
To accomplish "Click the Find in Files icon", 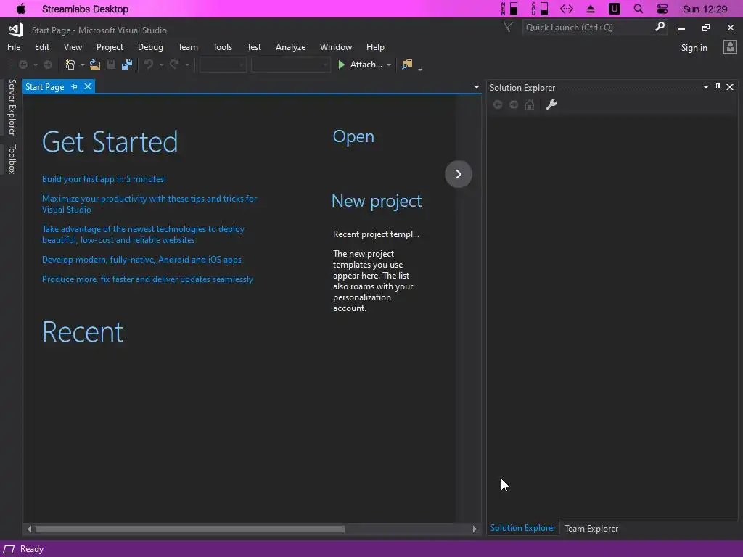I will pyautogui.click(x=407, y=65).
